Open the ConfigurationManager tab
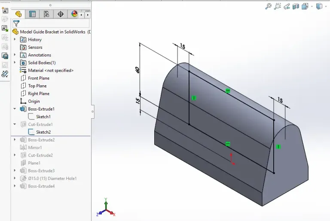The image size is (330, 221). pyautogui.click(x=46, y=14)
